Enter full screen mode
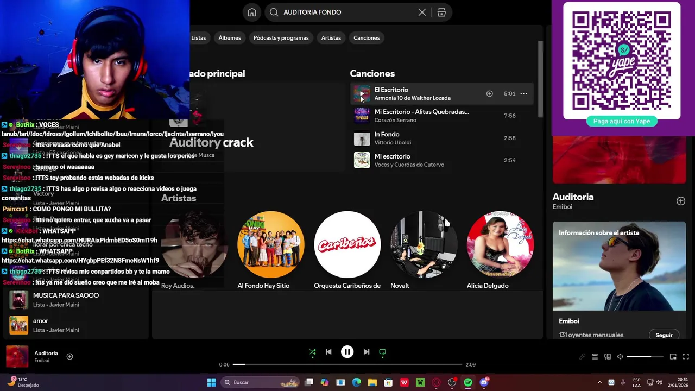Viewport: 695px width, 391px height. coord(685,357)
